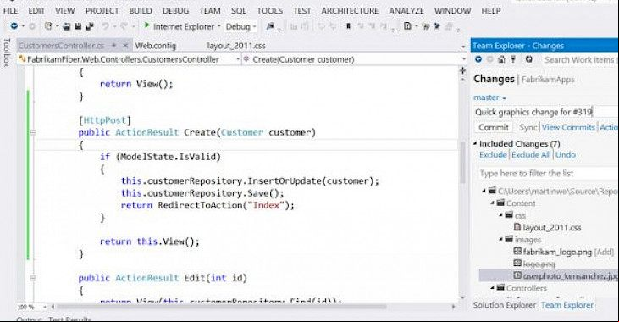This screenshot has width=619, height=322.
Task: Click the Exclude All link
Action: pos(531,155)
